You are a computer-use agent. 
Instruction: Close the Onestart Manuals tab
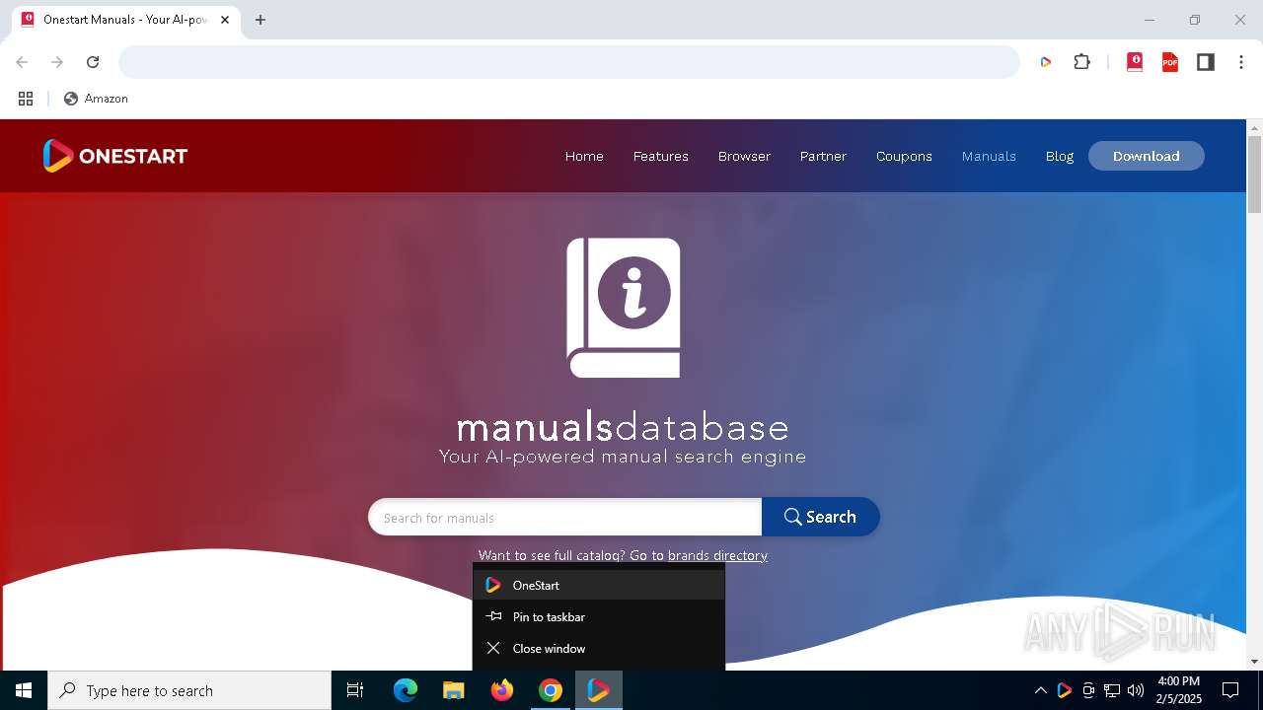pos(225,20)
